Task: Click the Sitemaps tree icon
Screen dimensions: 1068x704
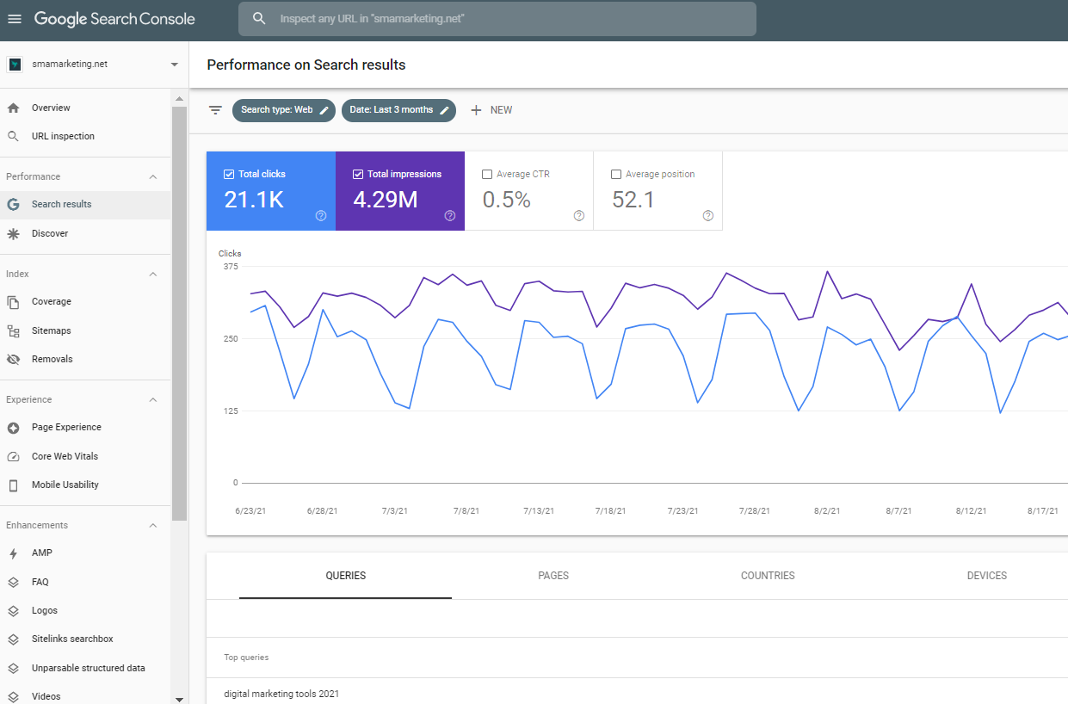Action: coord(13,331)
